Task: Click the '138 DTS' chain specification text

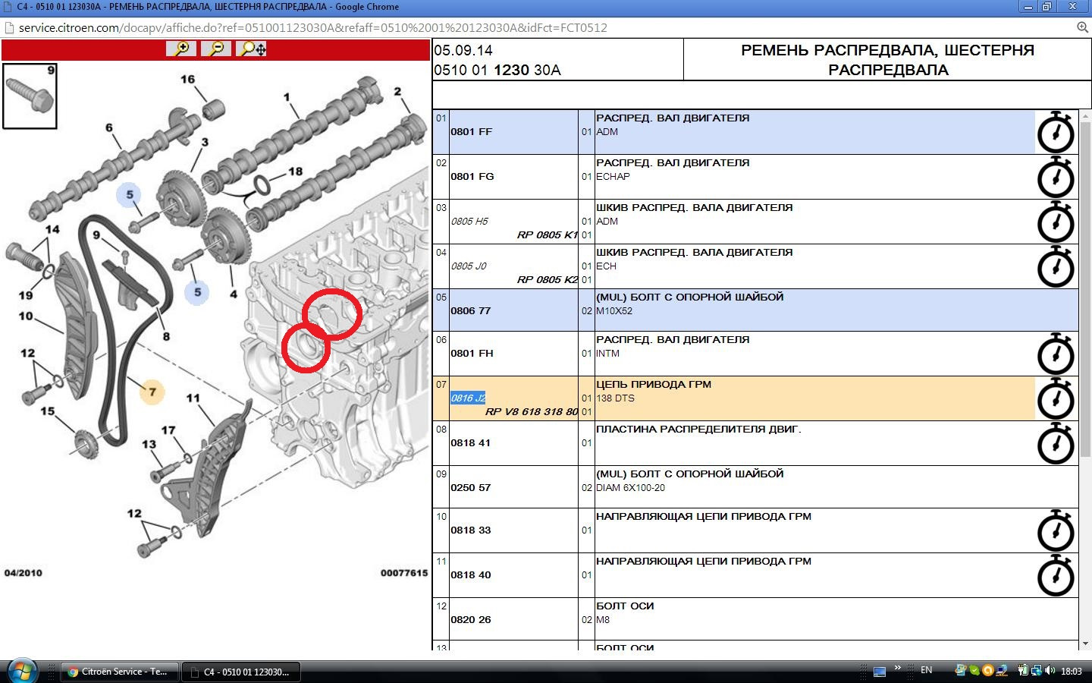Action: point(615,398)
